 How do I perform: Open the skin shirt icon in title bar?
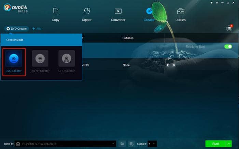coord(211,3)
